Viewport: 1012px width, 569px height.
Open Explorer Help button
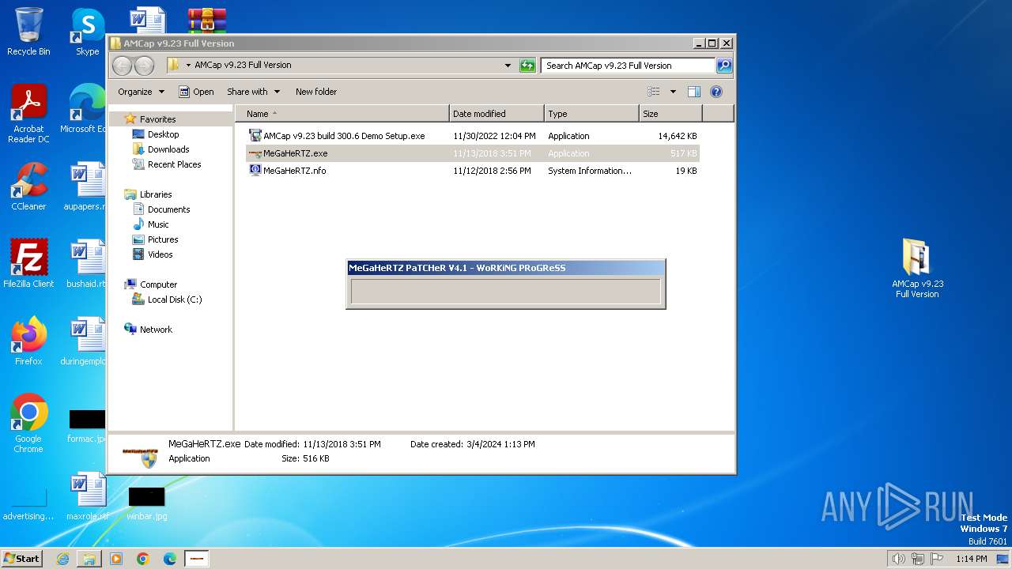[x=716, y=92]
